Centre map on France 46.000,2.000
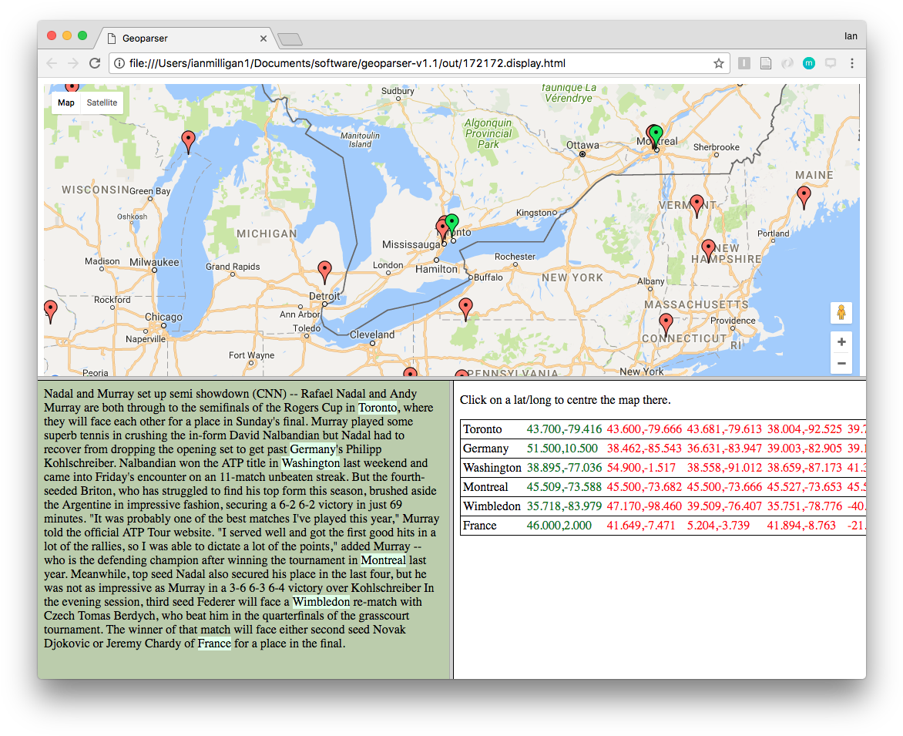This screenshot has height=736, width=903. (559, 526)
